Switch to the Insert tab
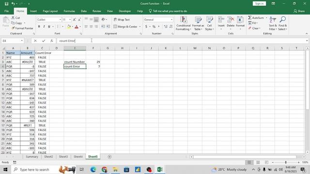Viewport: 310px width, 174px height. (33, 11)
